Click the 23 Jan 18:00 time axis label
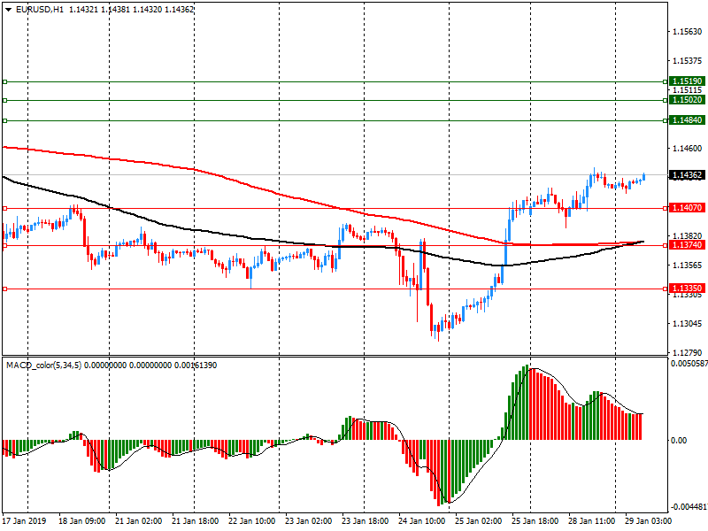Viewport: 708px width, 531px height. (x=366, y=520)
